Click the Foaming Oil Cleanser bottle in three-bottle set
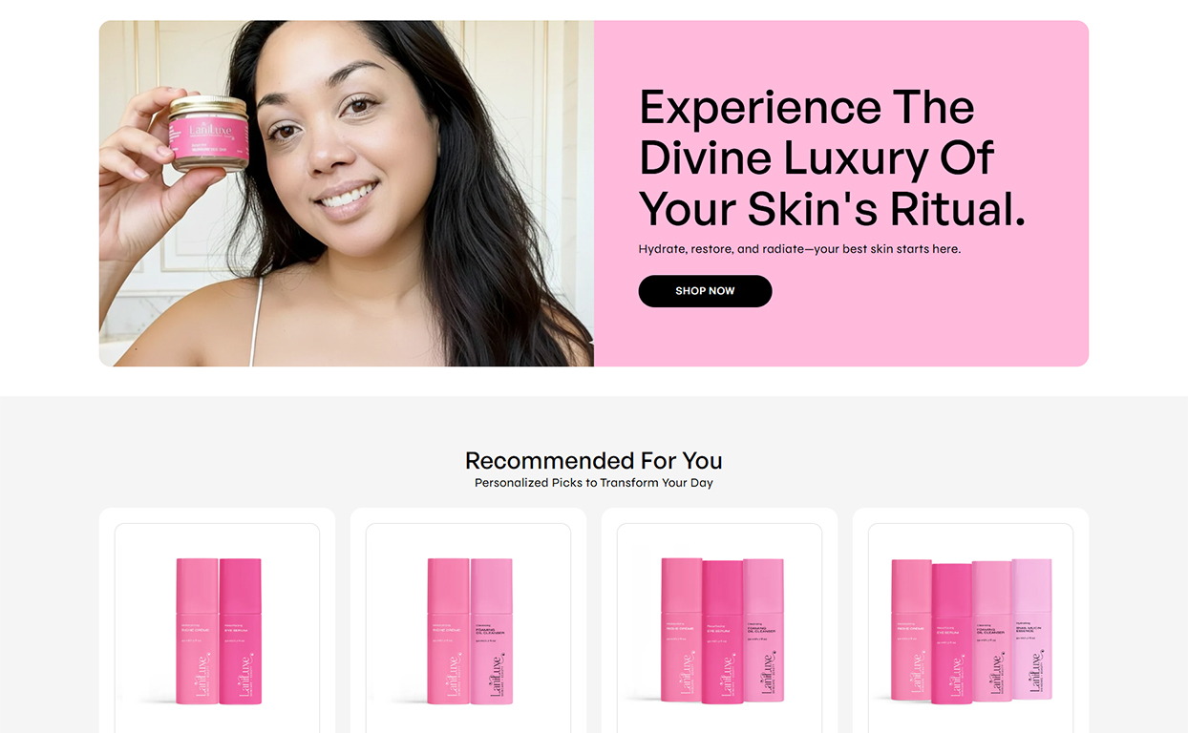 (764, 631)
